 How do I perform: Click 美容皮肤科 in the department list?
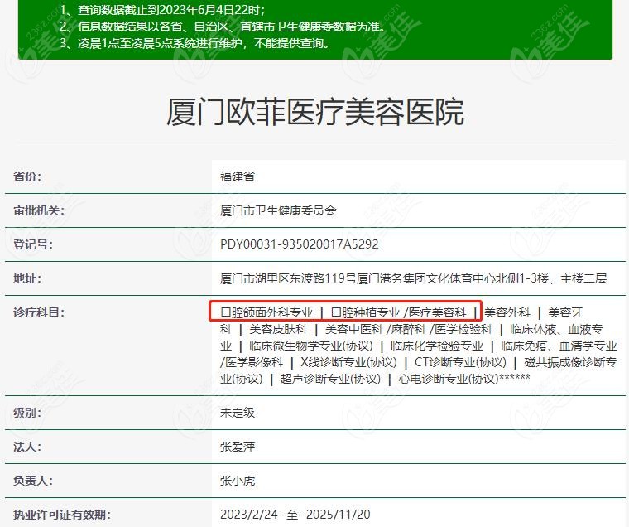pyautogui.click(x=278, y=330)
